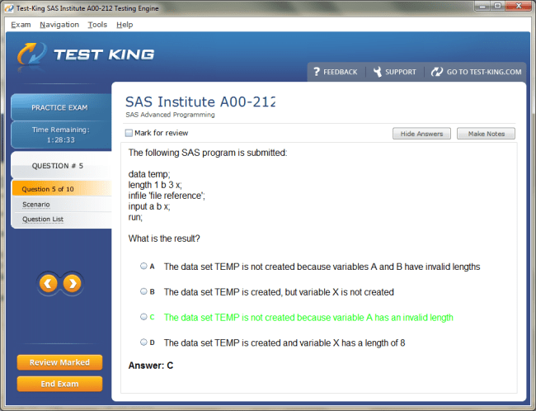536x411 pixels.
Task: Check the Mark for review checkbox
Action: (x=129, y=133)
